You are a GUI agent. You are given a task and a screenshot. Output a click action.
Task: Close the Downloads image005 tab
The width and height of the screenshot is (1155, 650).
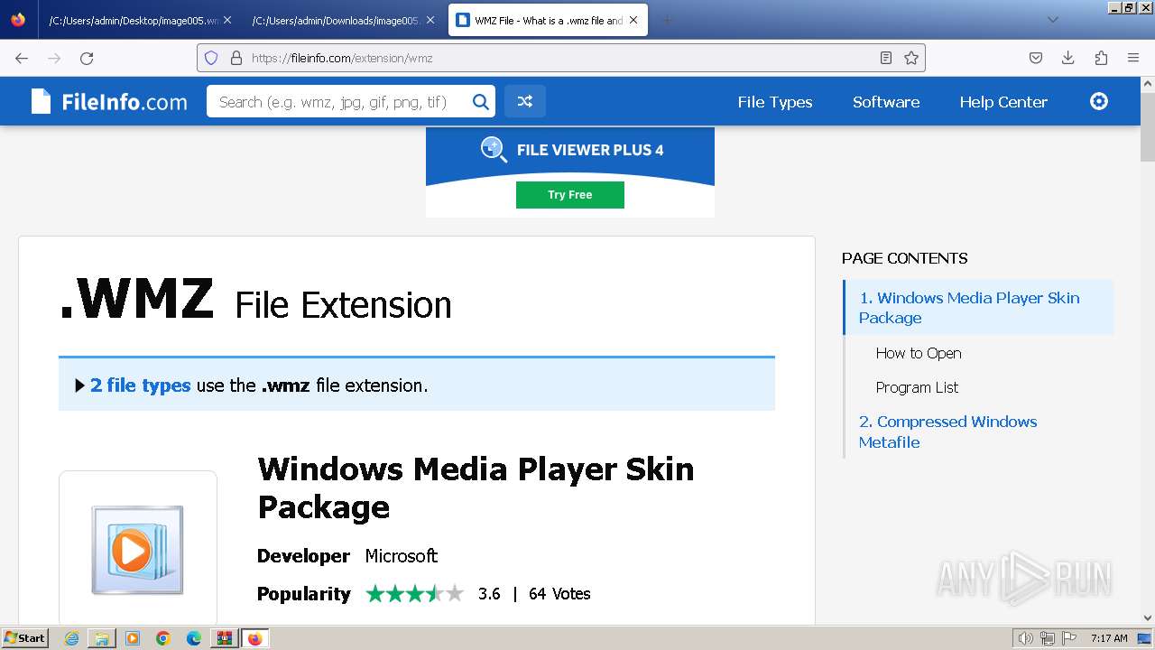430,20
